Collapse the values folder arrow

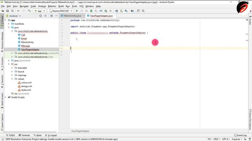point(12,79)
